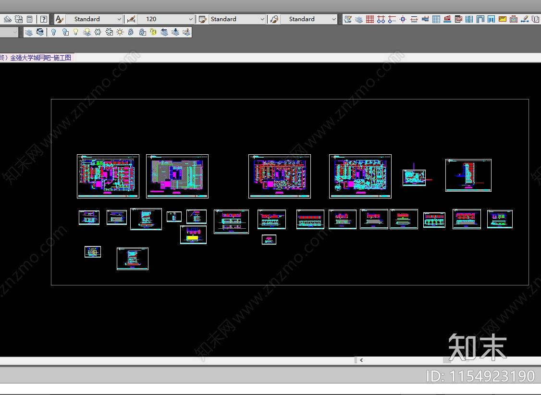Click the door frame icon
Screen dimensions: 541x395
click(x=480, y=19)
